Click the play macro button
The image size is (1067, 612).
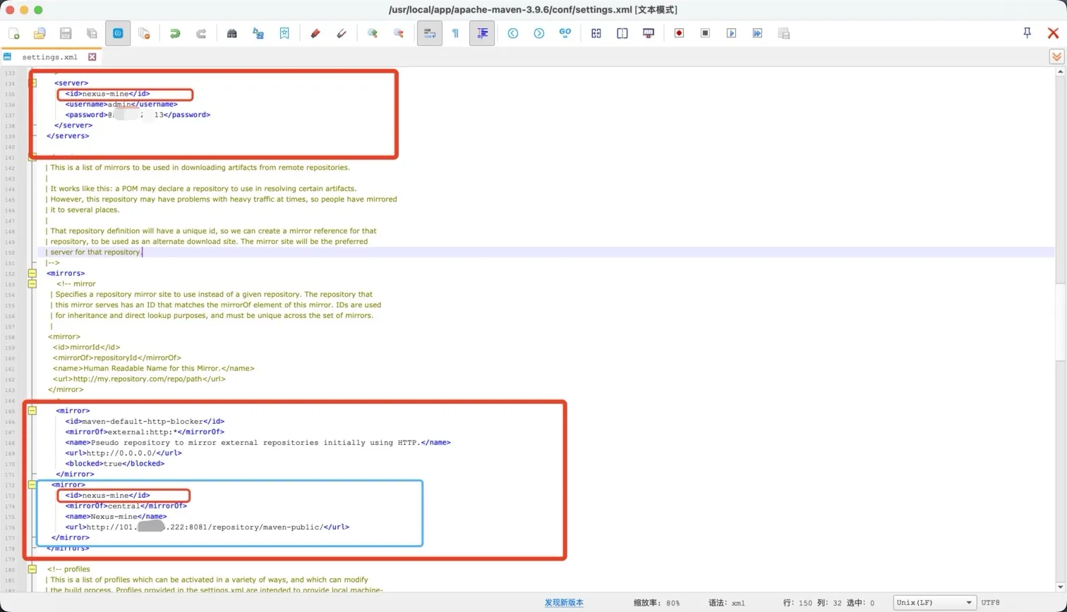click(731, 33)
